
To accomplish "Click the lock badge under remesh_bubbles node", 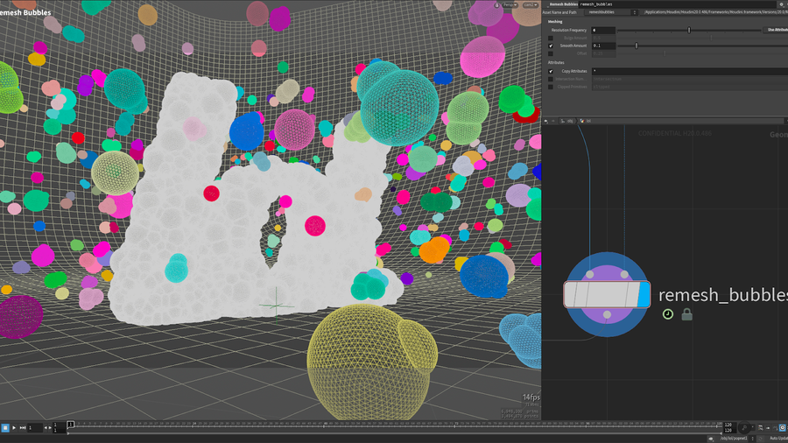I will [x=686, y=313].
